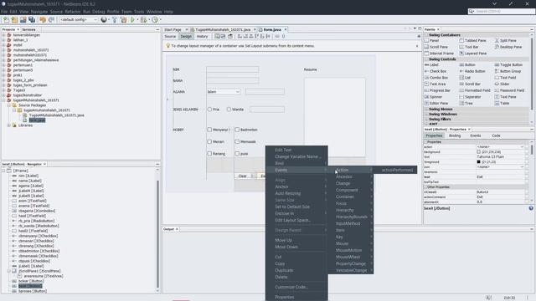Switch to the Source editor view
Viewport: 536px width, 301px height.
pyautogui.click(x=170, y=36)
